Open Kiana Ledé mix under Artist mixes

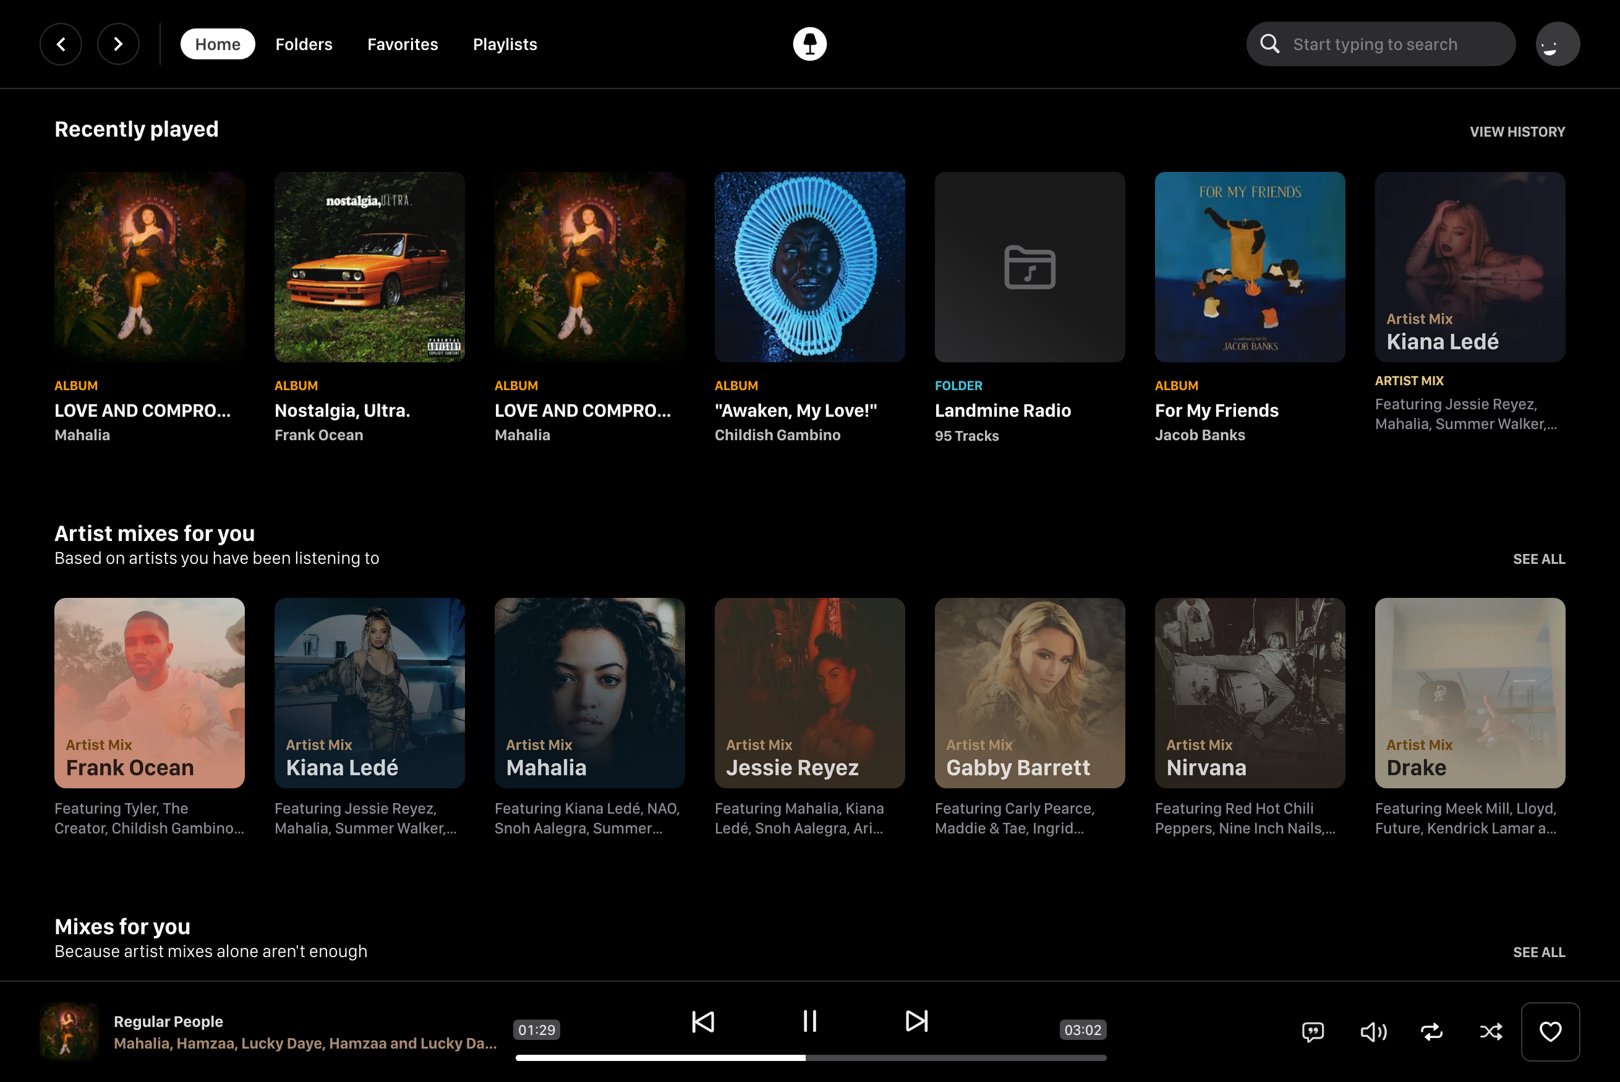coord(369,693)
